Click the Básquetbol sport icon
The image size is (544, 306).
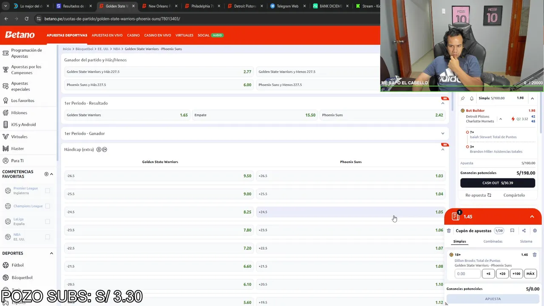[x=6, y=278]
